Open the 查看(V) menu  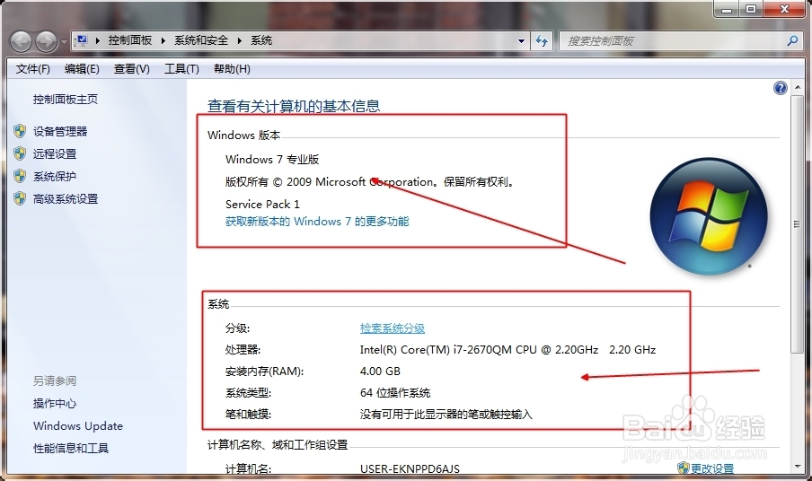tap(131, 69)
